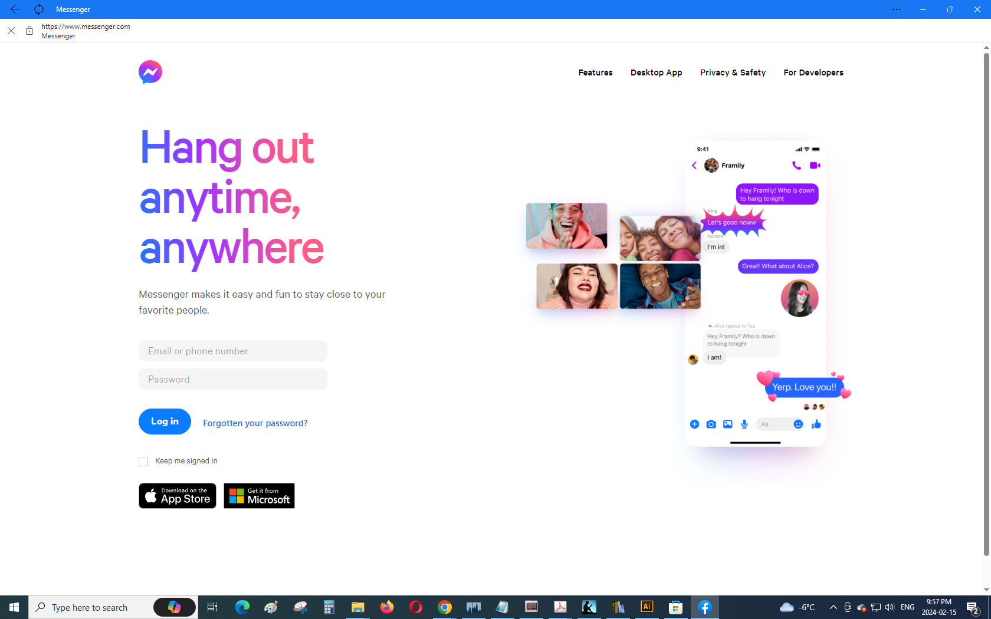Launch Google Chrome from taskbar
991x619 pixels.
coord(445,607)
